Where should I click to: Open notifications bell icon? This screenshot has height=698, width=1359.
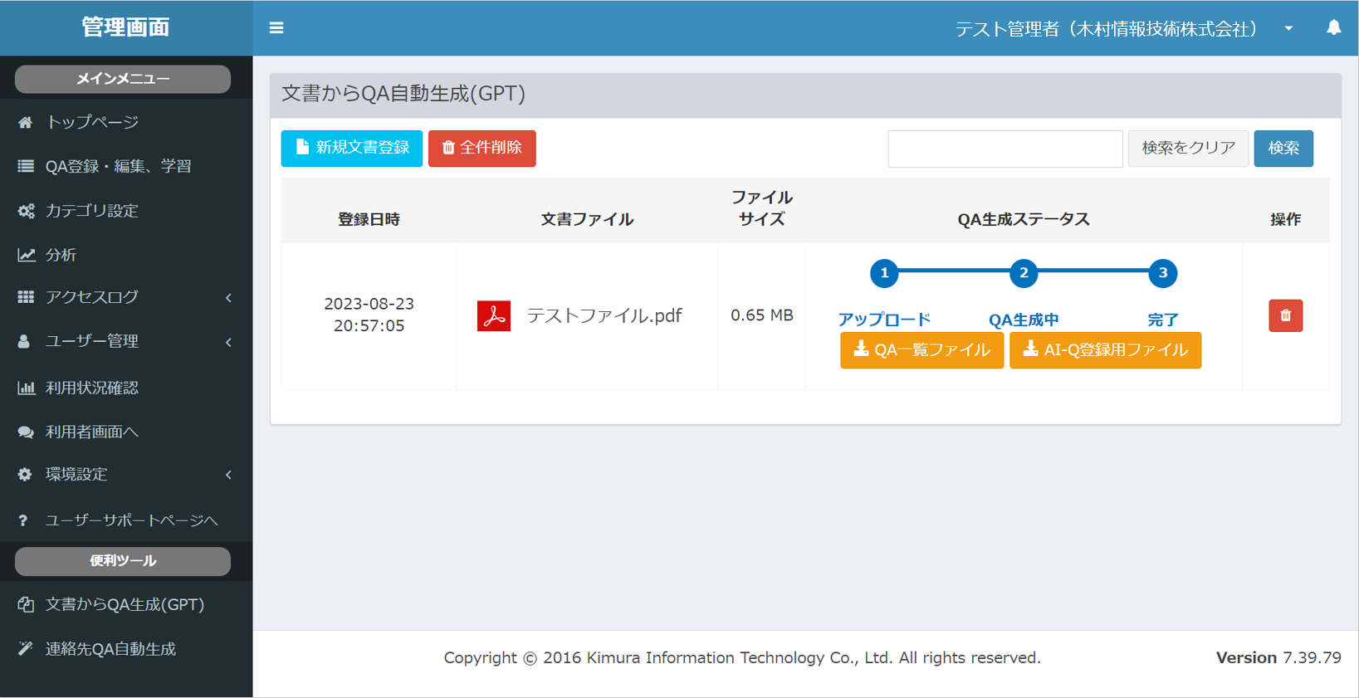1333,28
